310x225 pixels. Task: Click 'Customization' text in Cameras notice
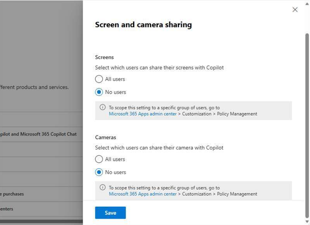(x=197, y=194)
